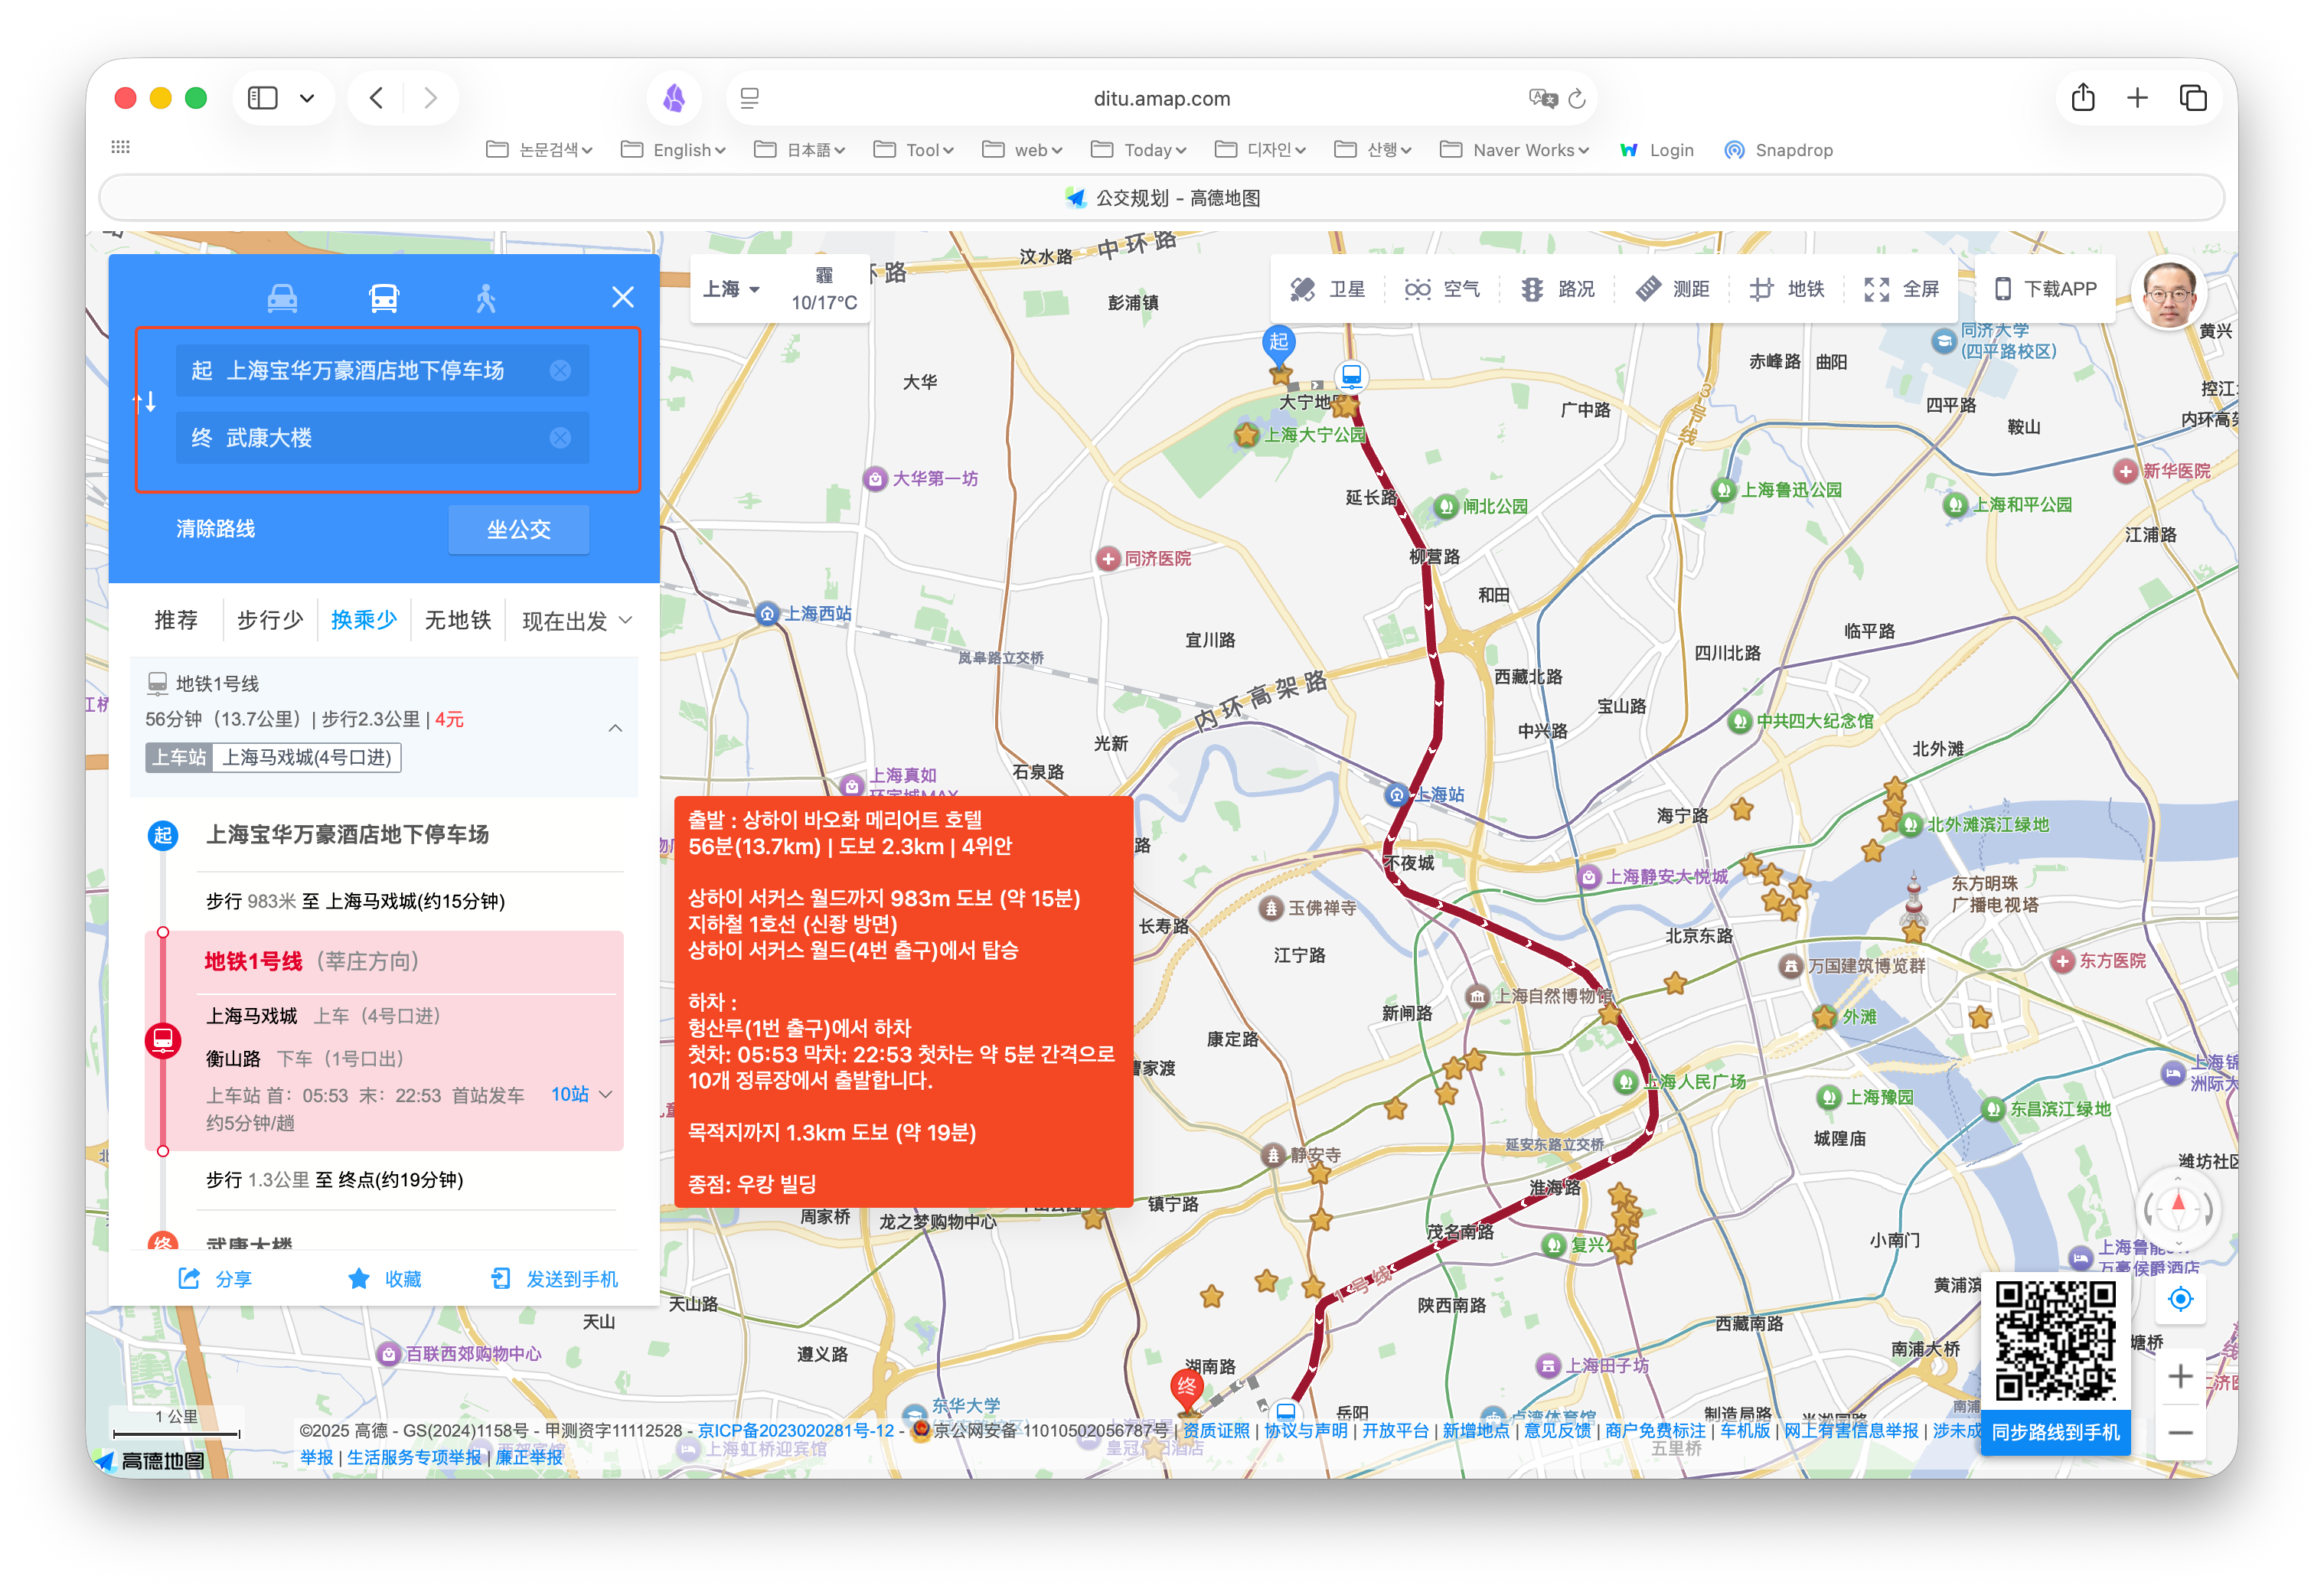
Task: Click the map compass control
Action: pos(2178,1208)
